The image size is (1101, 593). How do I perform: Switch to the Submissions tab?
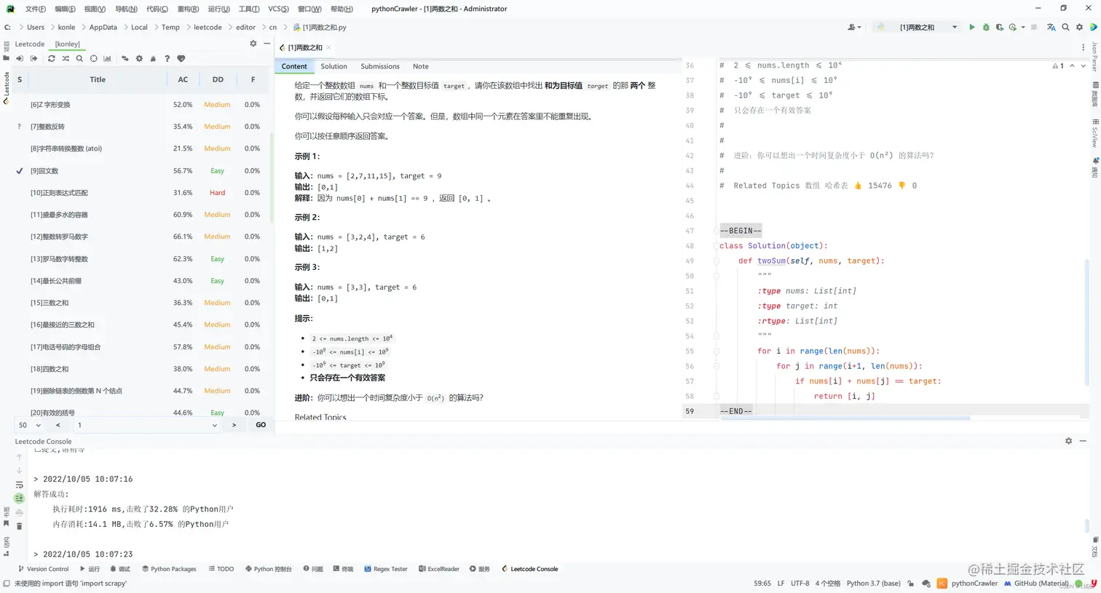coord(380,66)
